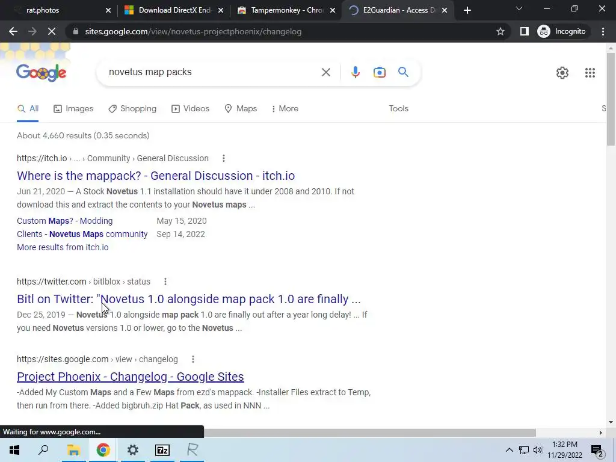Clear the search query with X
Image resolution: width=616 pixels, height=462 pixels.
coord(326,72)
